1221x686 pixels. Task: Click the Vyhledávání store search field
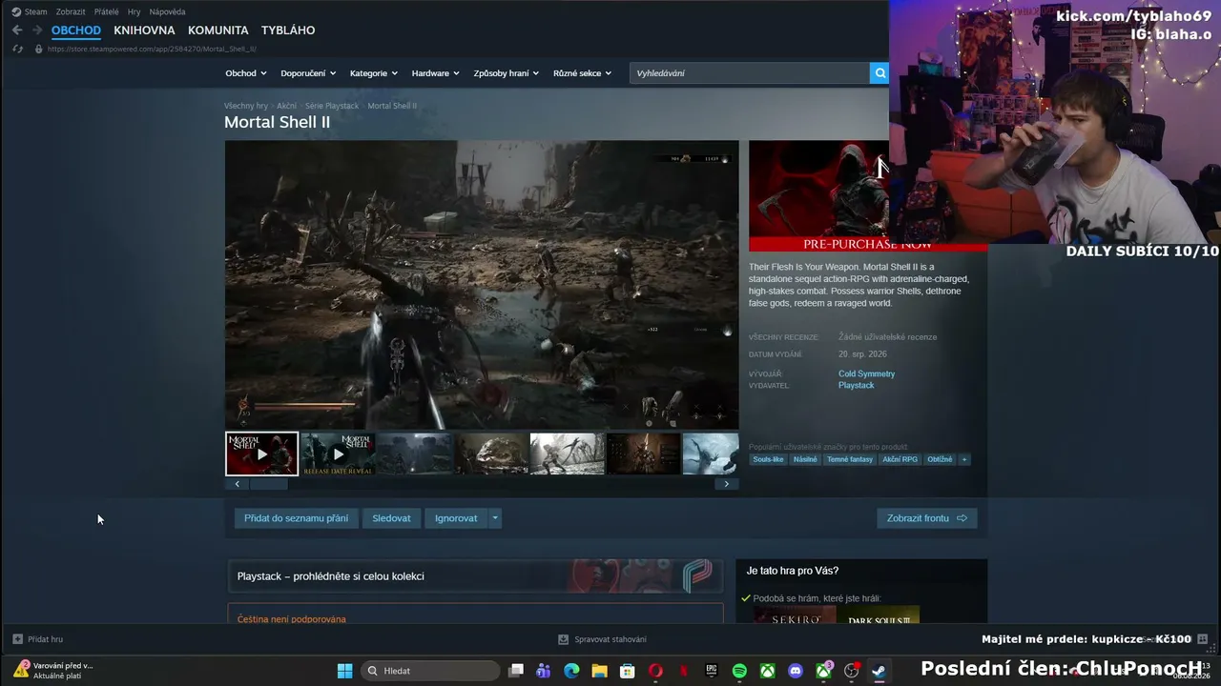tap(750, 73)
